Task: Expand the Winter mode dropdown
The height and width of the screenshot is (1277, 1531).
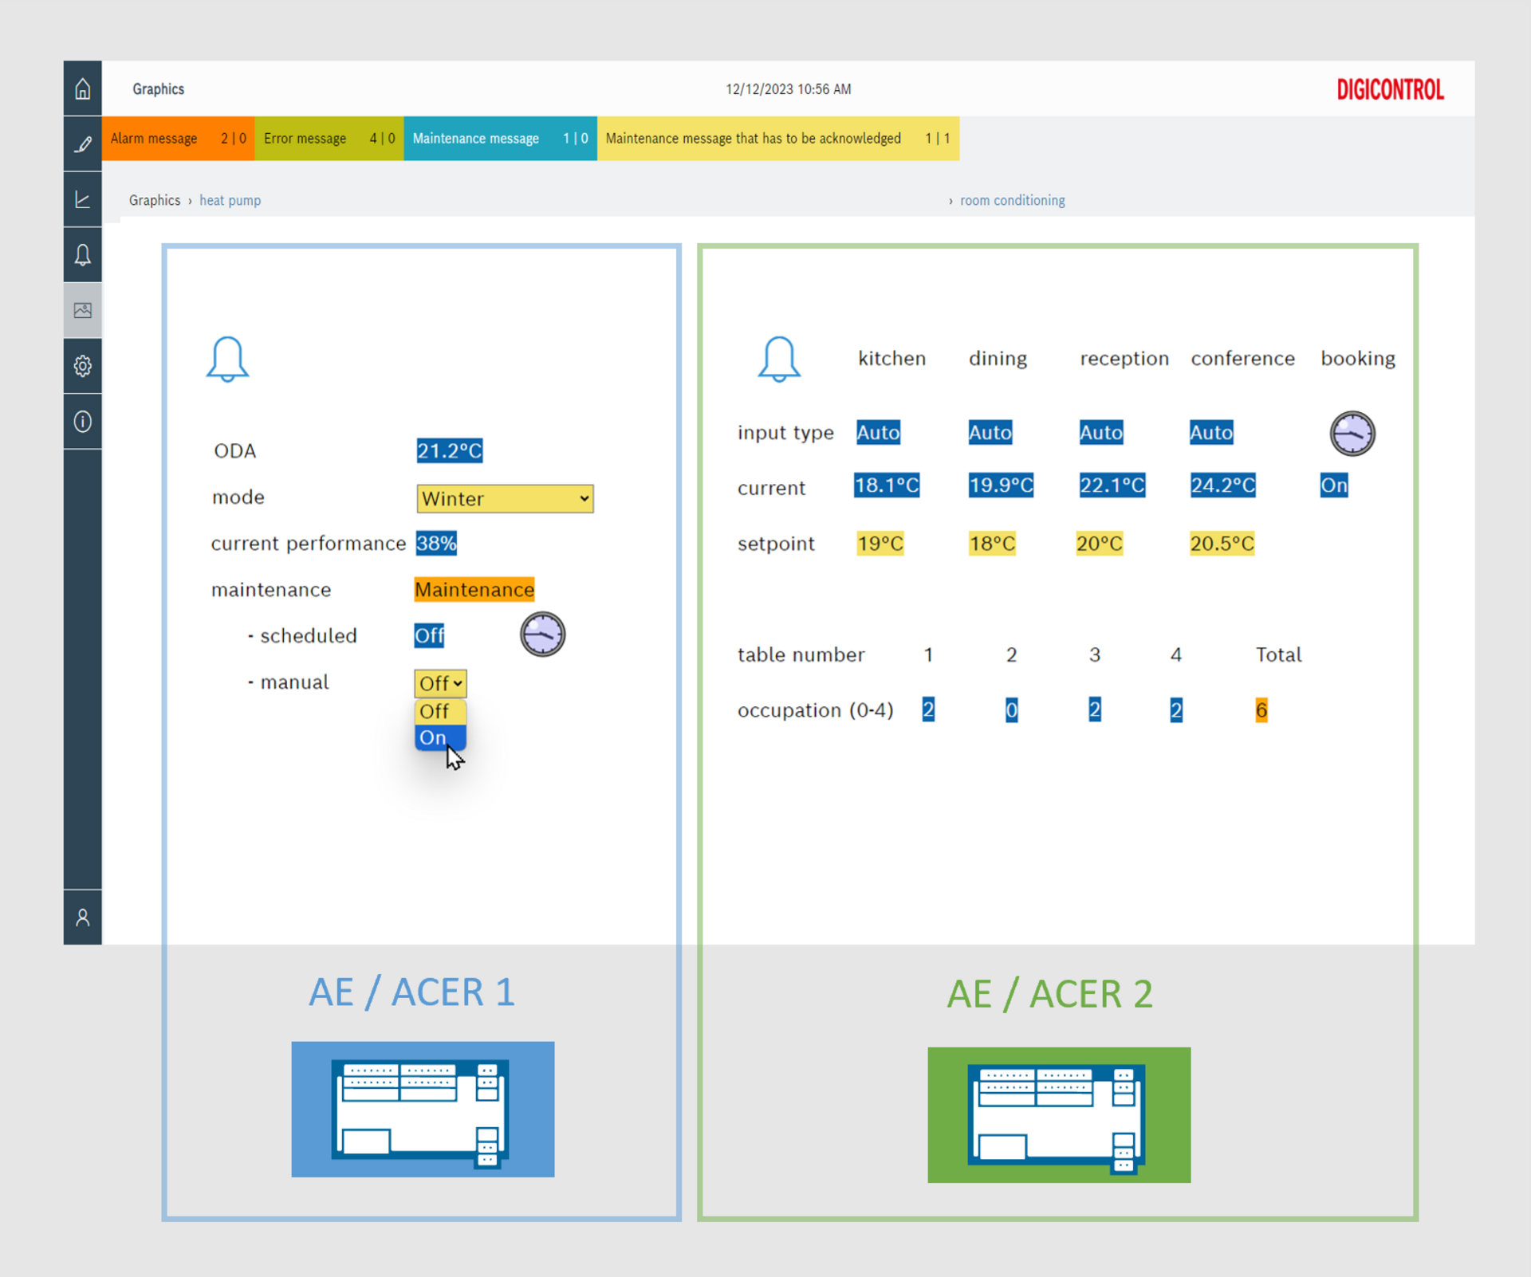Action: (505, 499)
